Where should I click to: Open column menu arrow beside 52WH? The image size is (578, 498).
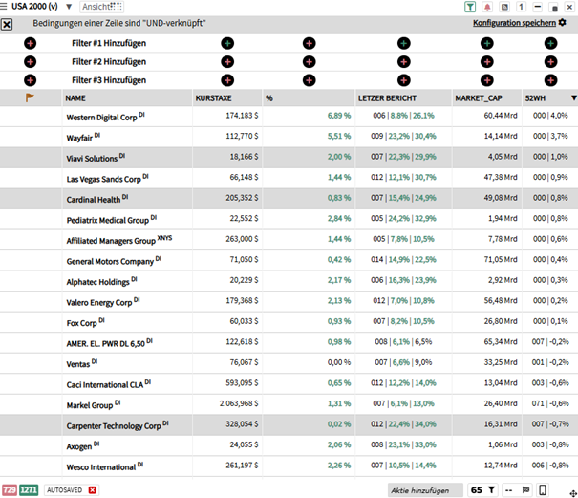tap(573, 98)
